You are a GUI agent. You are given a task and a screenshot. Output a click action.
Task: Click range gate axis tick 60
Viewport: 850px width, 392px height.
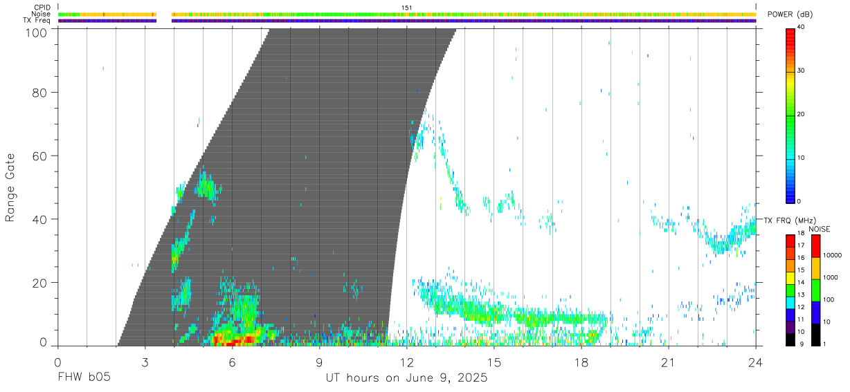tap(40, 156)
